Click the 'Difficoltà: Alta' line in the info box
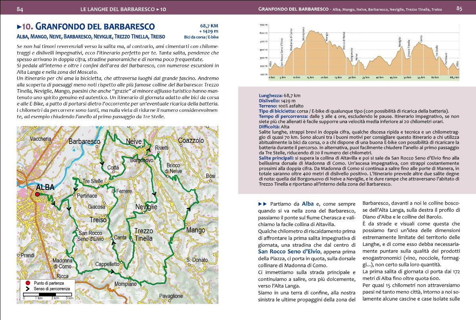 click(x=274, y=126)
